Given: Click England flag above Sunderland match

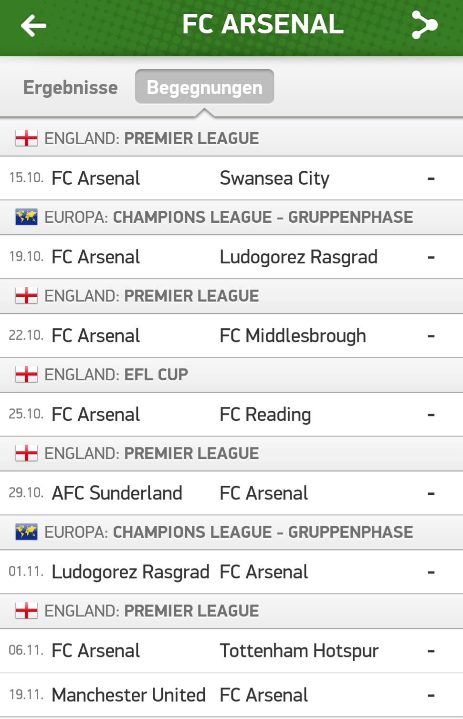Looking at the screenshot, I should coord(26,453).
